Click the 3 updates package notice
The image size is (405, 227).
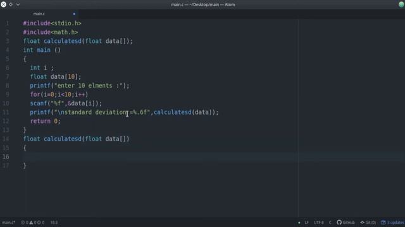tap(392, 223)
